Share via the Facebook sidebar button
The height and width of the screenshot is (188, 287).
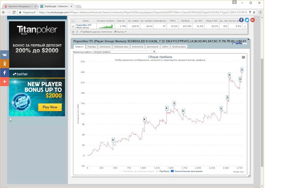tap(5, 73)
